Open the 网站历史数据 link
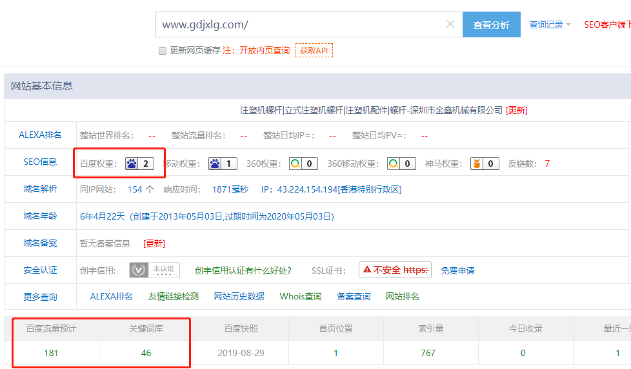 coord(239,296)
